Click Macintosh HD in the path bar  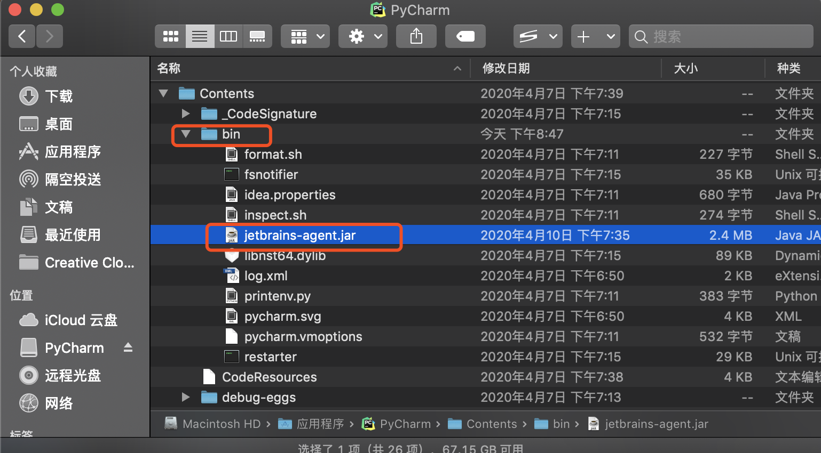(213, 424)
